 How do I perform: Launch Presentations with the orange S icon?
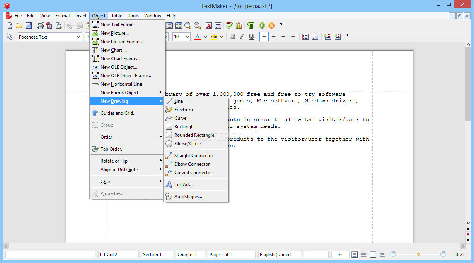coord(271,25)
